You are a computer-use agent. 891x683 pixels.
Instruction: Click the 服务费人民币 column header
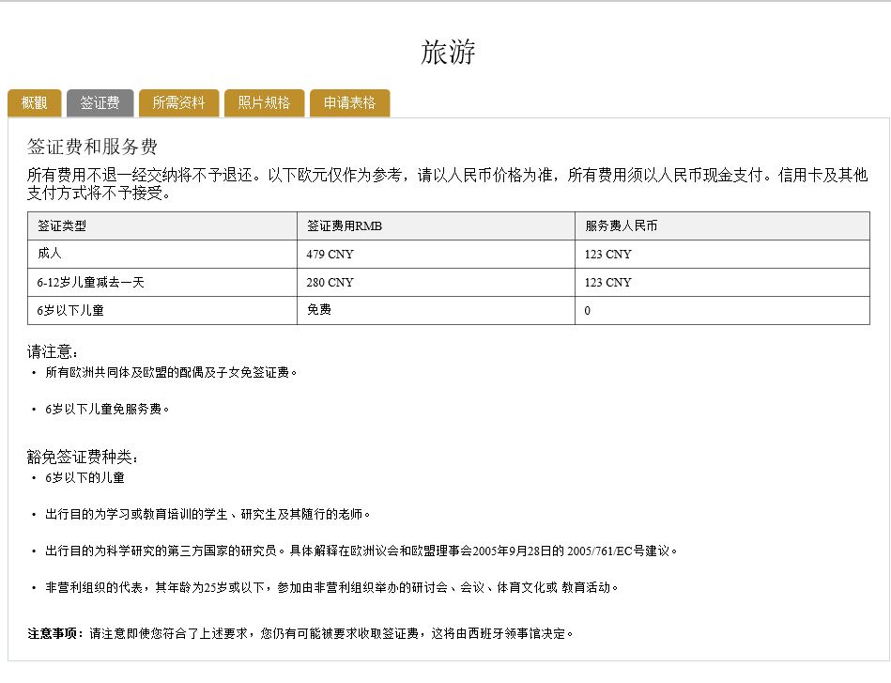(621, 226)
